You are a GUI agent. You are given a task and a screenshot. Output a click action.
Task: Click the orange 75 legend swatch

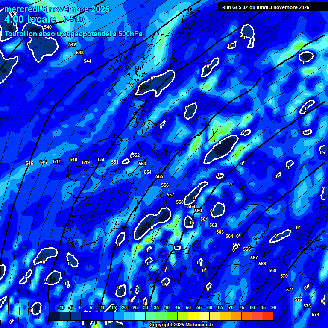[236, 316]
